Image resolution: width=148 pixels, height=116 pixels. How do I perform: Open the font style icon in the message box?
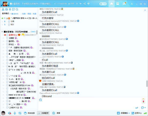coord(40,100)
